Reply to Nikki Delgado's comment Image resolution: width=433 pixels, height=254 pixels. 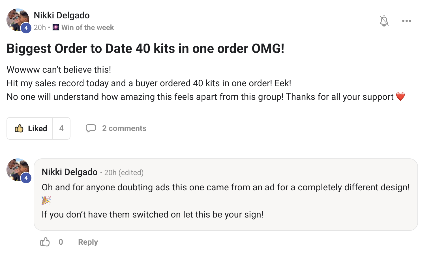coord(88,242)
